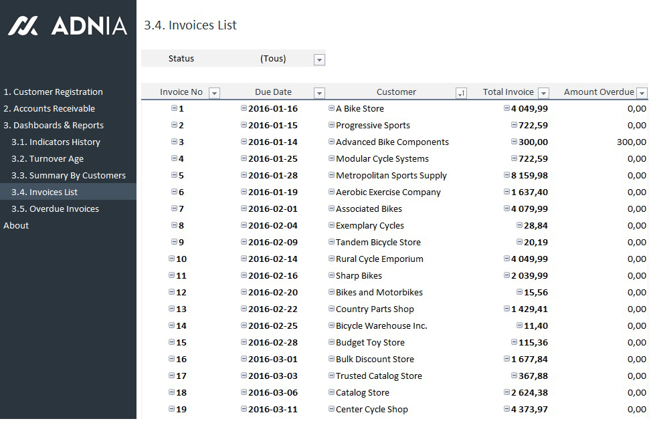Click Customer column sort filter button
Screen dimensions: 651x423
pos(461,93)
